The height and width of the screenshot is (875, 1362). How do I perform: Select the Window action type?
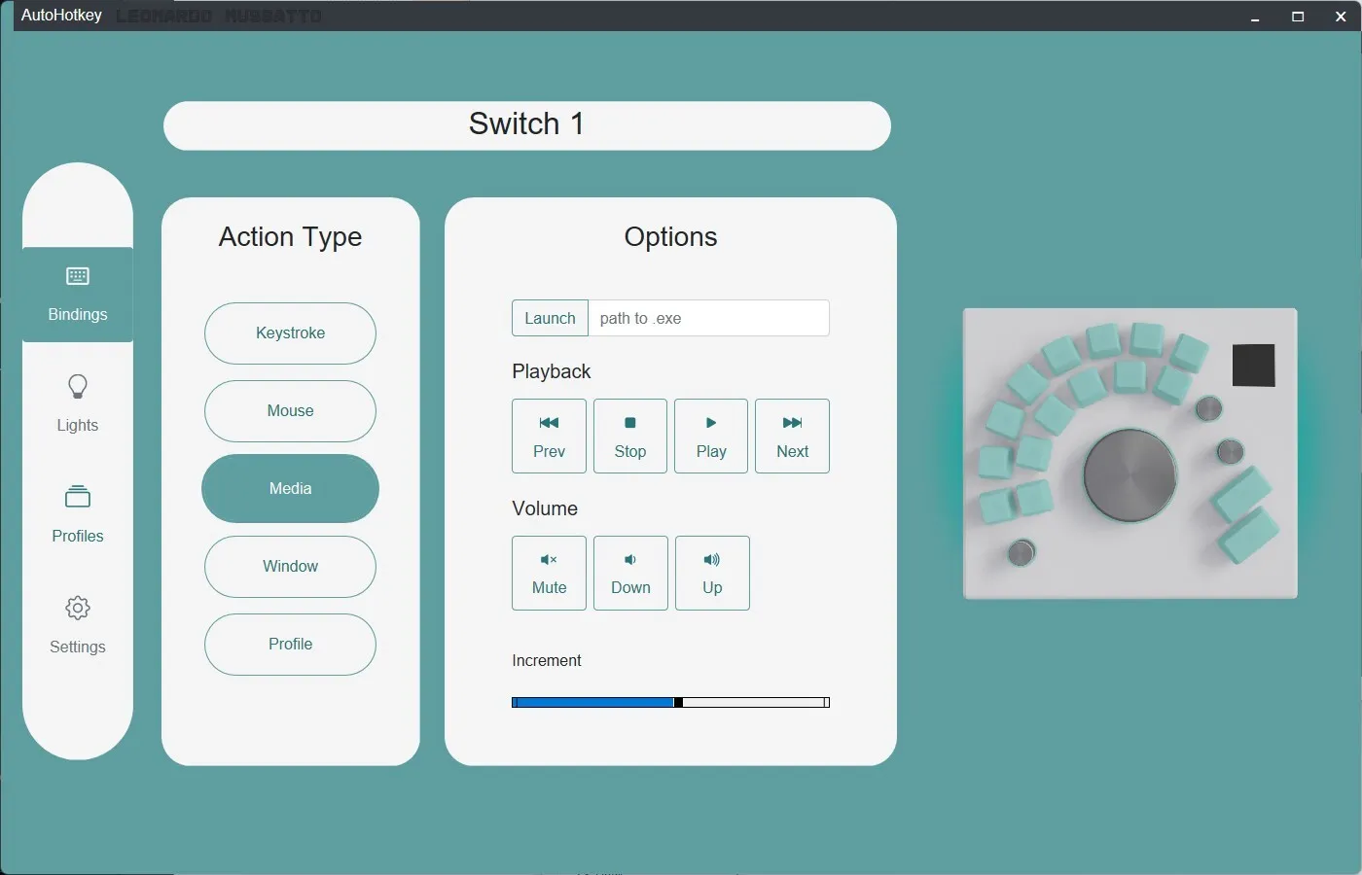pos(290,566)
